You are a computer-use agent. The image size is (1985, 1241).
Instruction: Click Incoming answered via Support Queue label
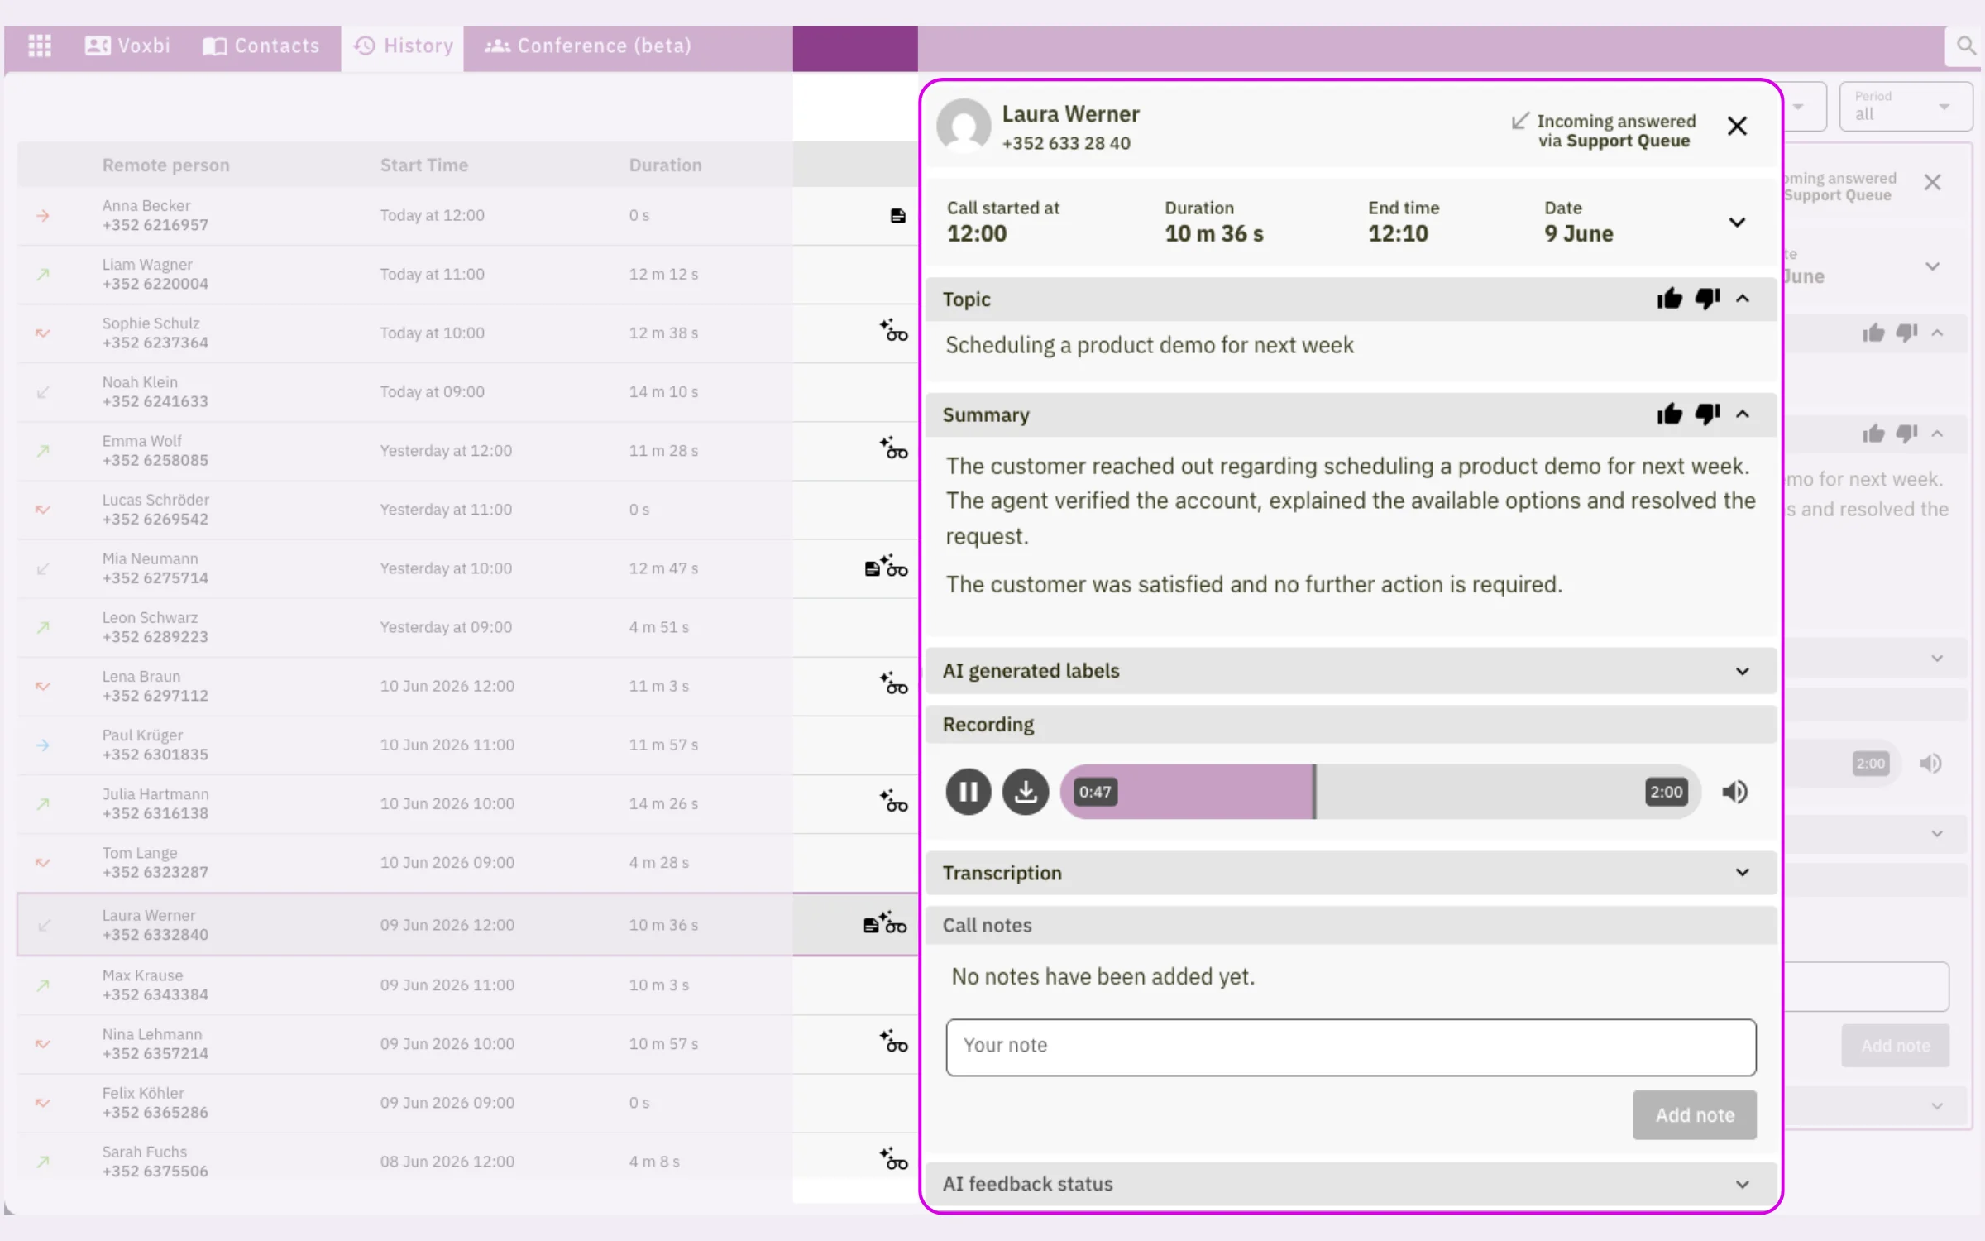coord(1605,131)
